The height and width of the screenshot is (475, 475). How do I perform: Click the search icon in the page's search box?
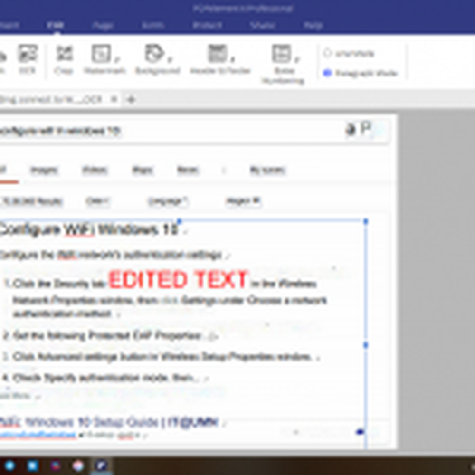366,129
